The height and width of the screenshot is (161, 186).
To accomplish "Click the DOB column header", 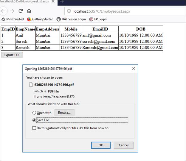I will (141, 29).
